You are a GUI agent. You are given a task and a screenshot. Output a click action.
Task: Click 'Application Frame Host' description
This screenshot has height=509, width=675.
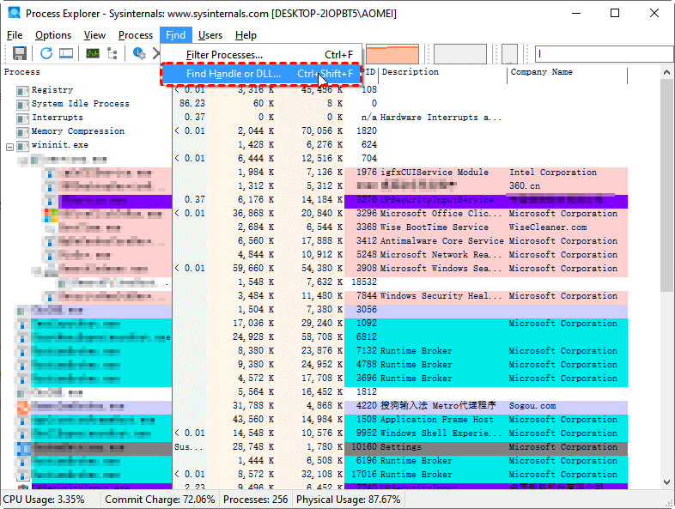coord(437,420)
